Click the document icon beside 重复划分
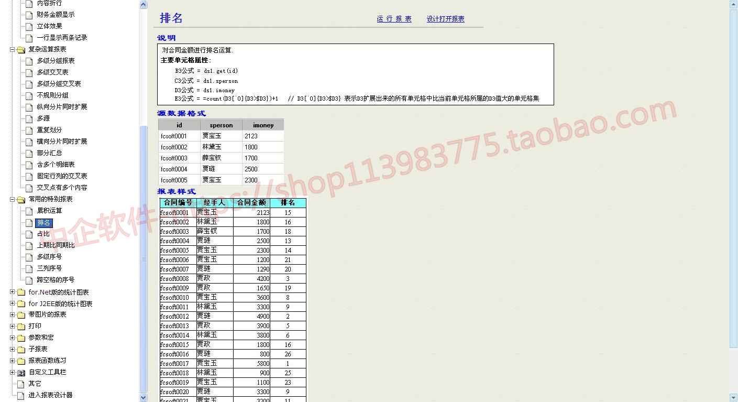The height and width of the screenshot is (402, 738). click(x=29, y=130)
